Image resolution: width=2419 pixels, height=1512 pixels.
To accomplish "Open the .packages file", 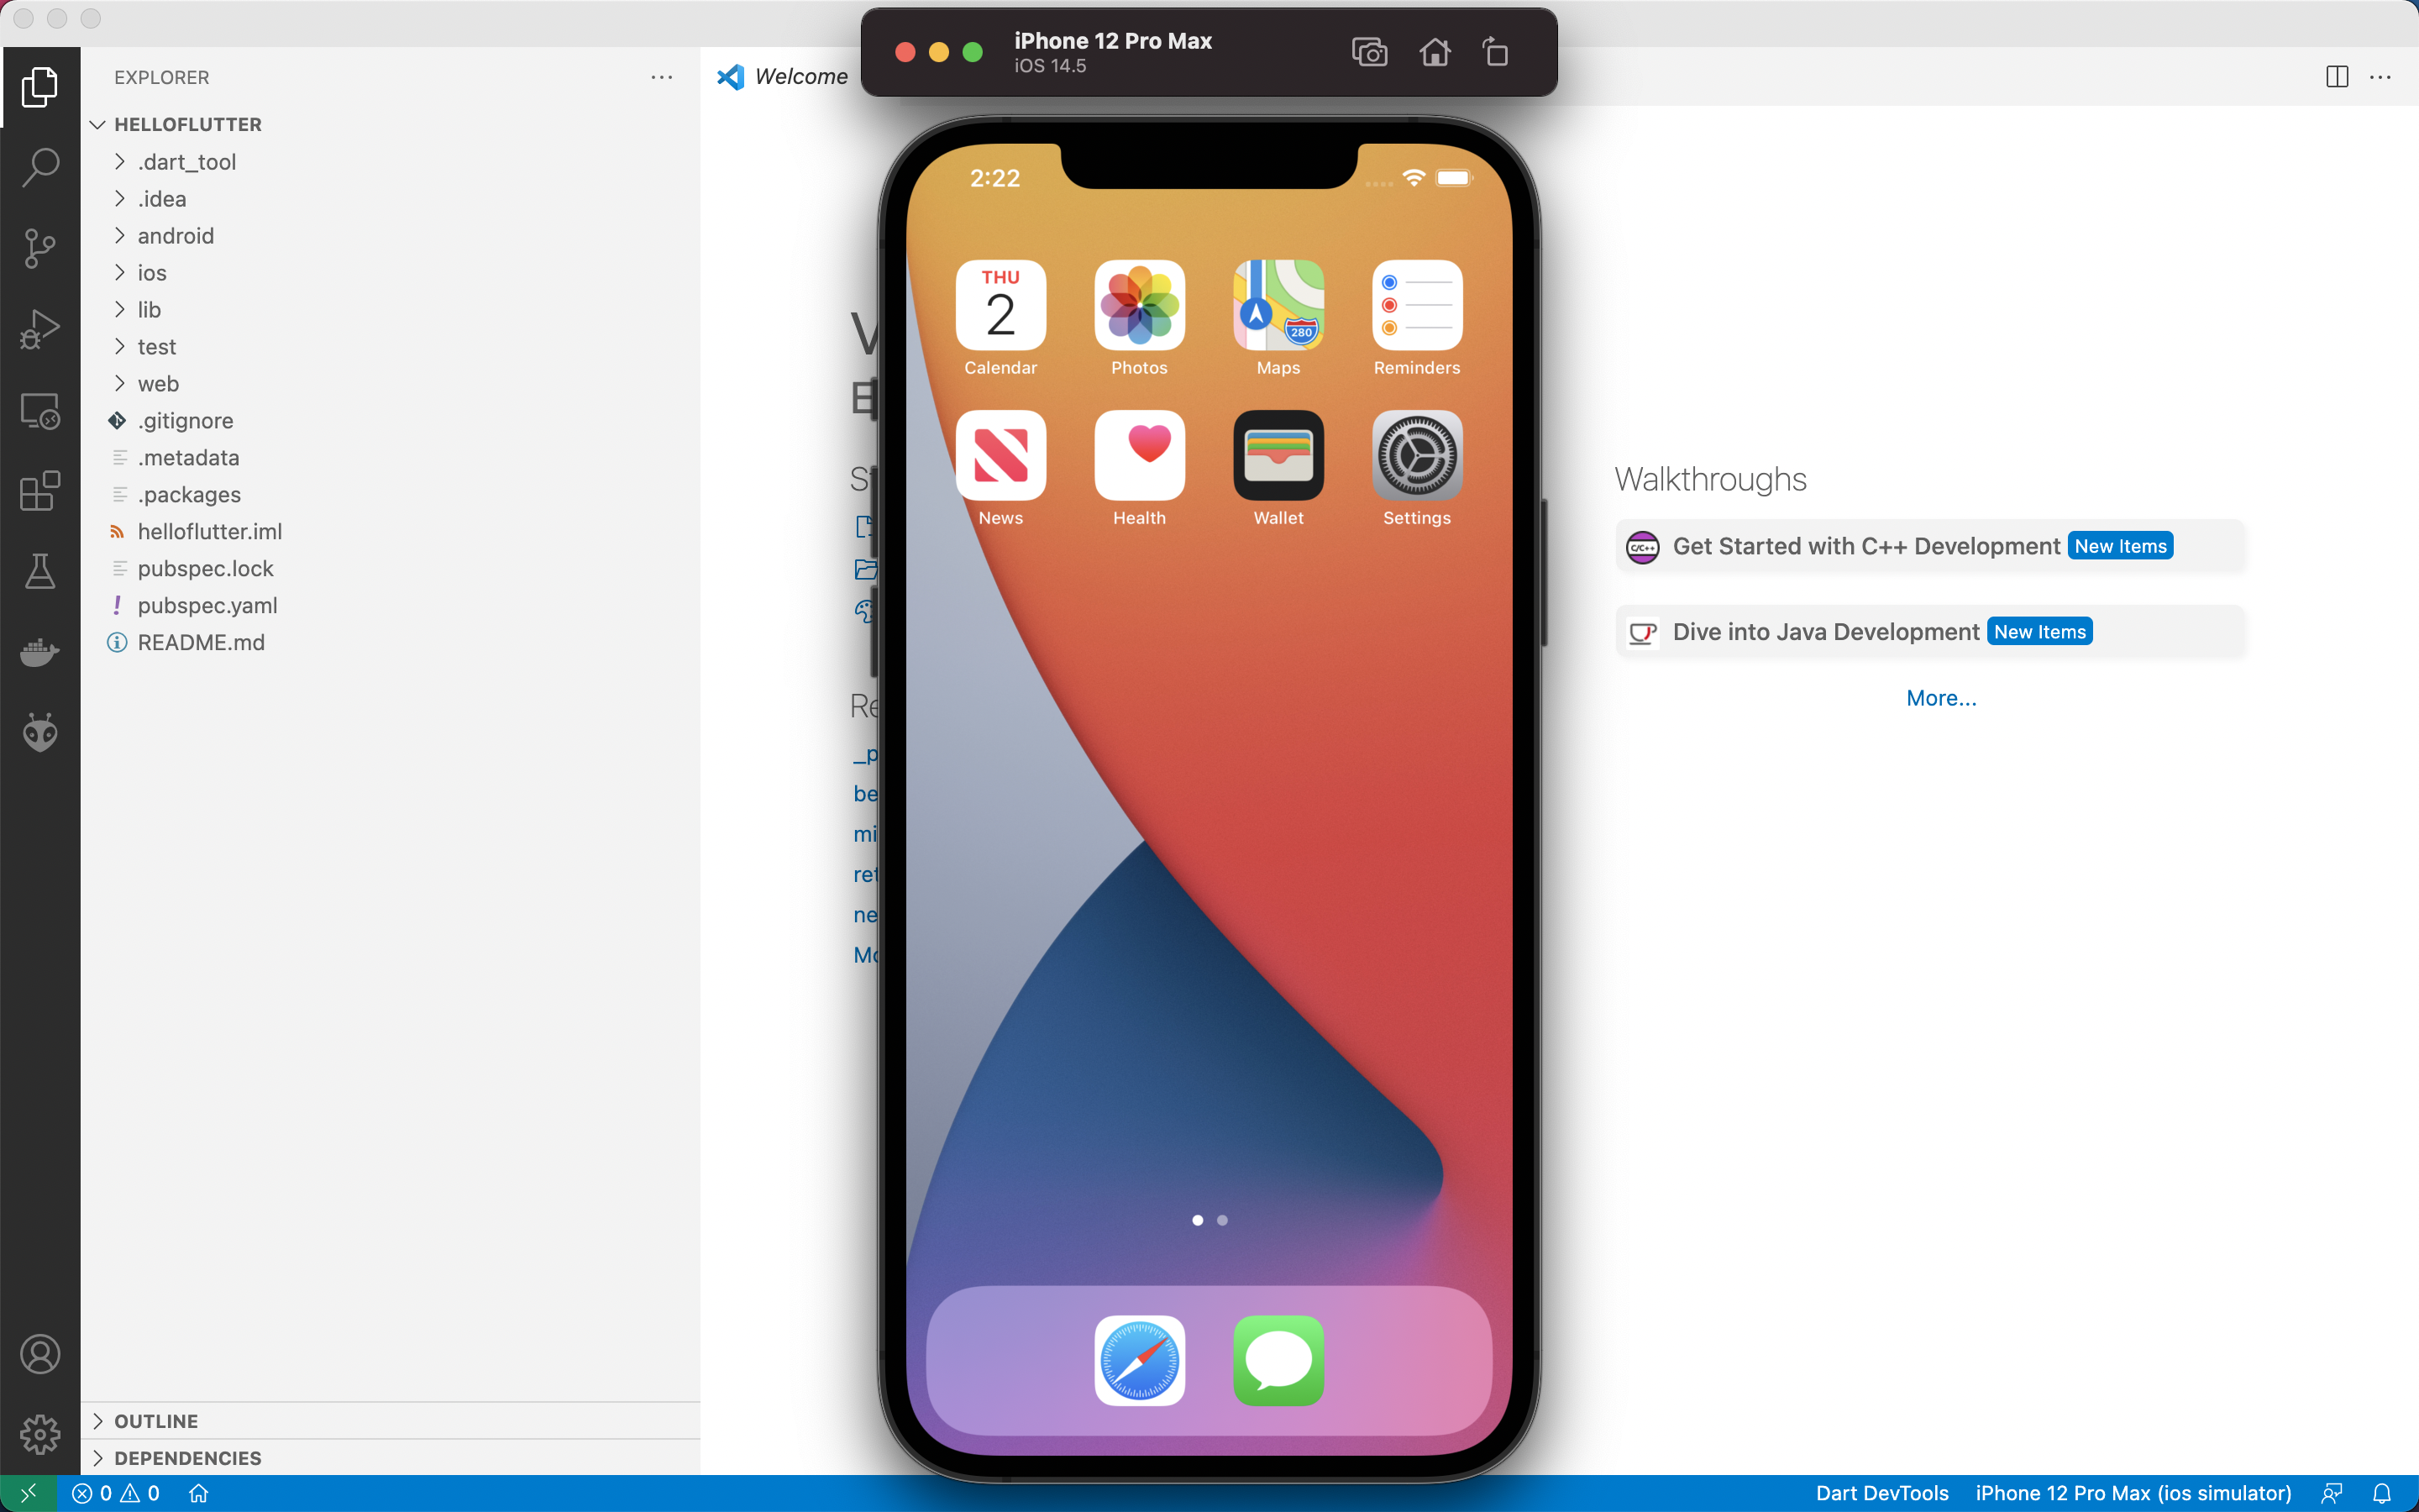I will tap(390, 495).
